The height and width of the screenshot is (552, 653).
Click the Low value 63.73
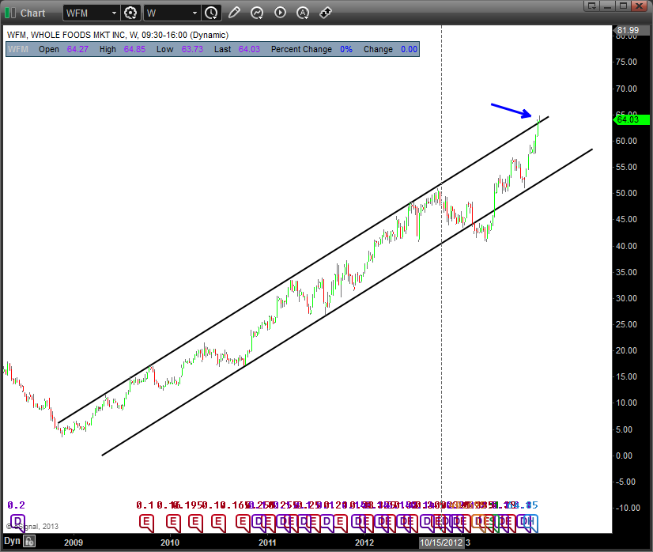pyautogui.click(x=192, y=49)
